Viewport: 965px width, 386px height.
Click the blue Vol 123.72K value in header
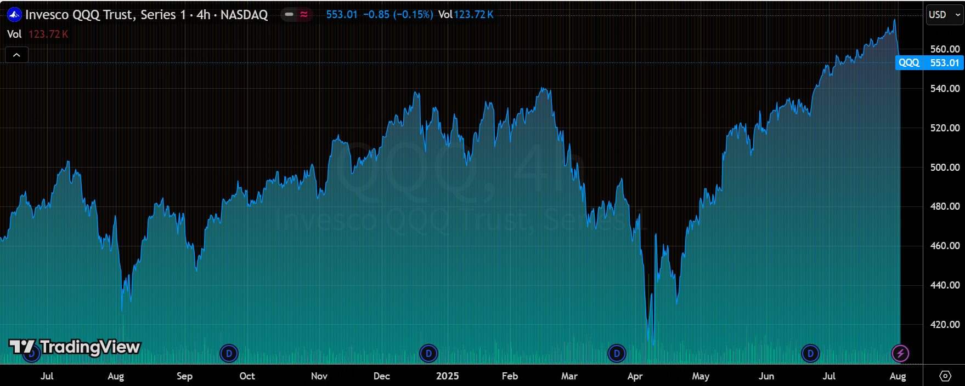coord(466,15)
